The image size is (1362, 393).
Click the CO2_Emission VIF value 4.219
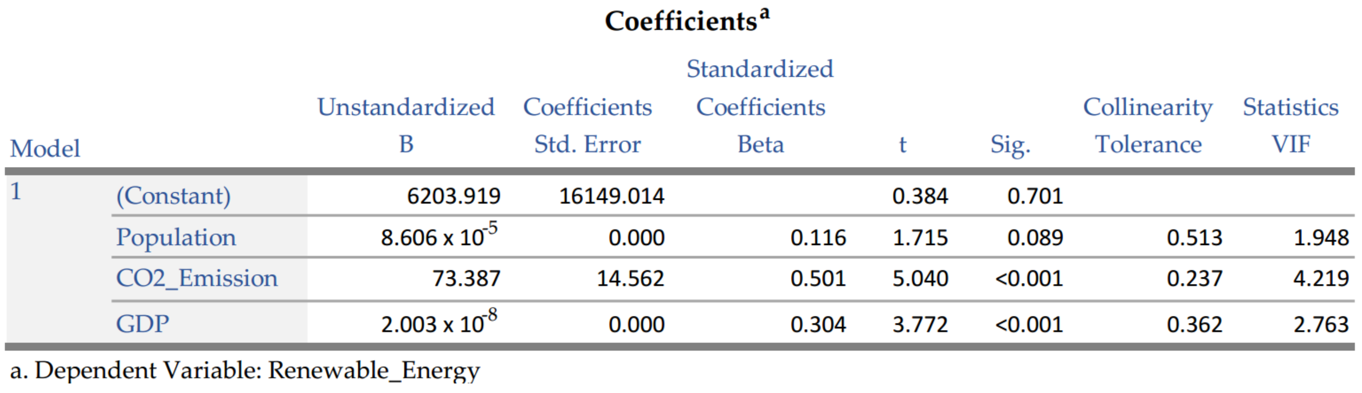coord(1321,279)
